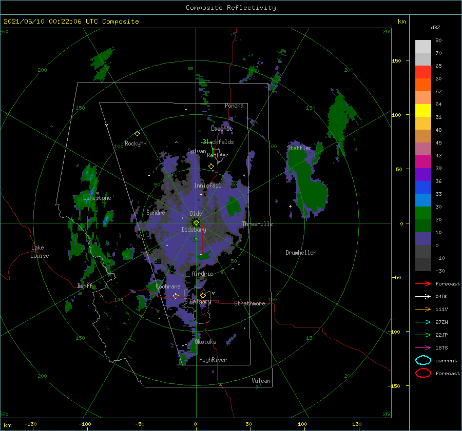
Task: Click the dBZ legend heading
Action: [435, 27]
